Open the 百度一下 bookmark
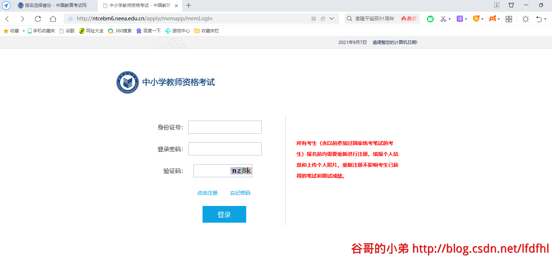 [148, 31]
